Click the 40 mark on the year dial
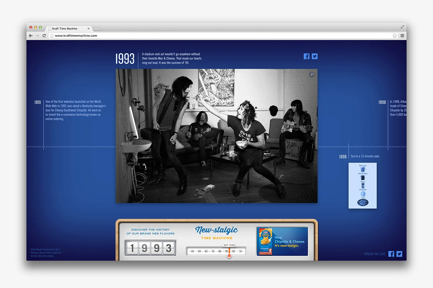433x288 pixels. click(x=193, y=251)
